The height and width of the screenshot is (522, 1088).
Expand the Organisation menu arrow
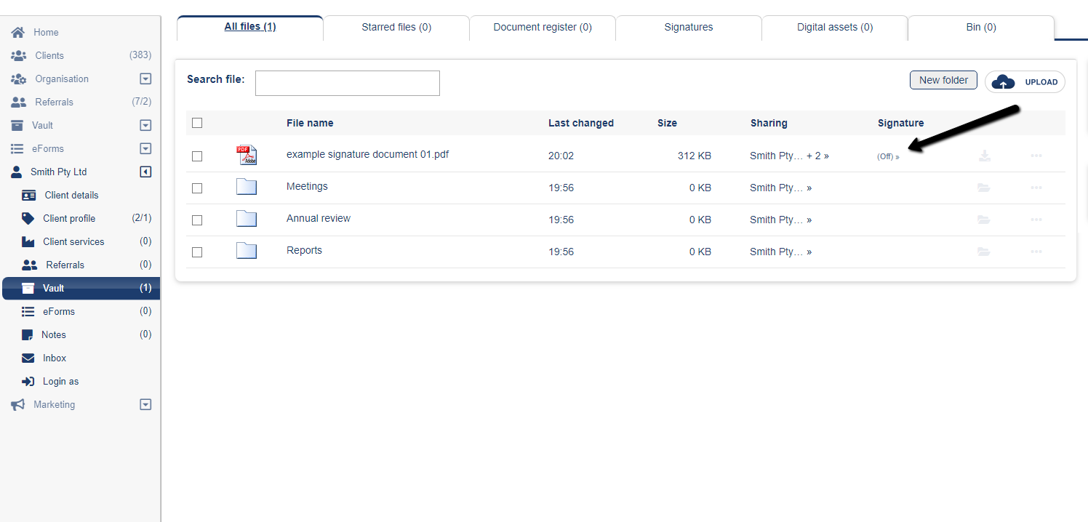(x=145, y=79)
